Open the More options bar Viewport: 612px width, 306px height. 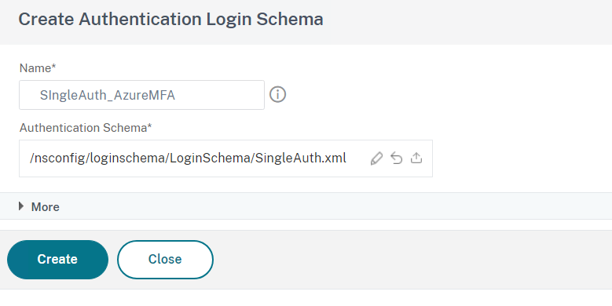306,206
